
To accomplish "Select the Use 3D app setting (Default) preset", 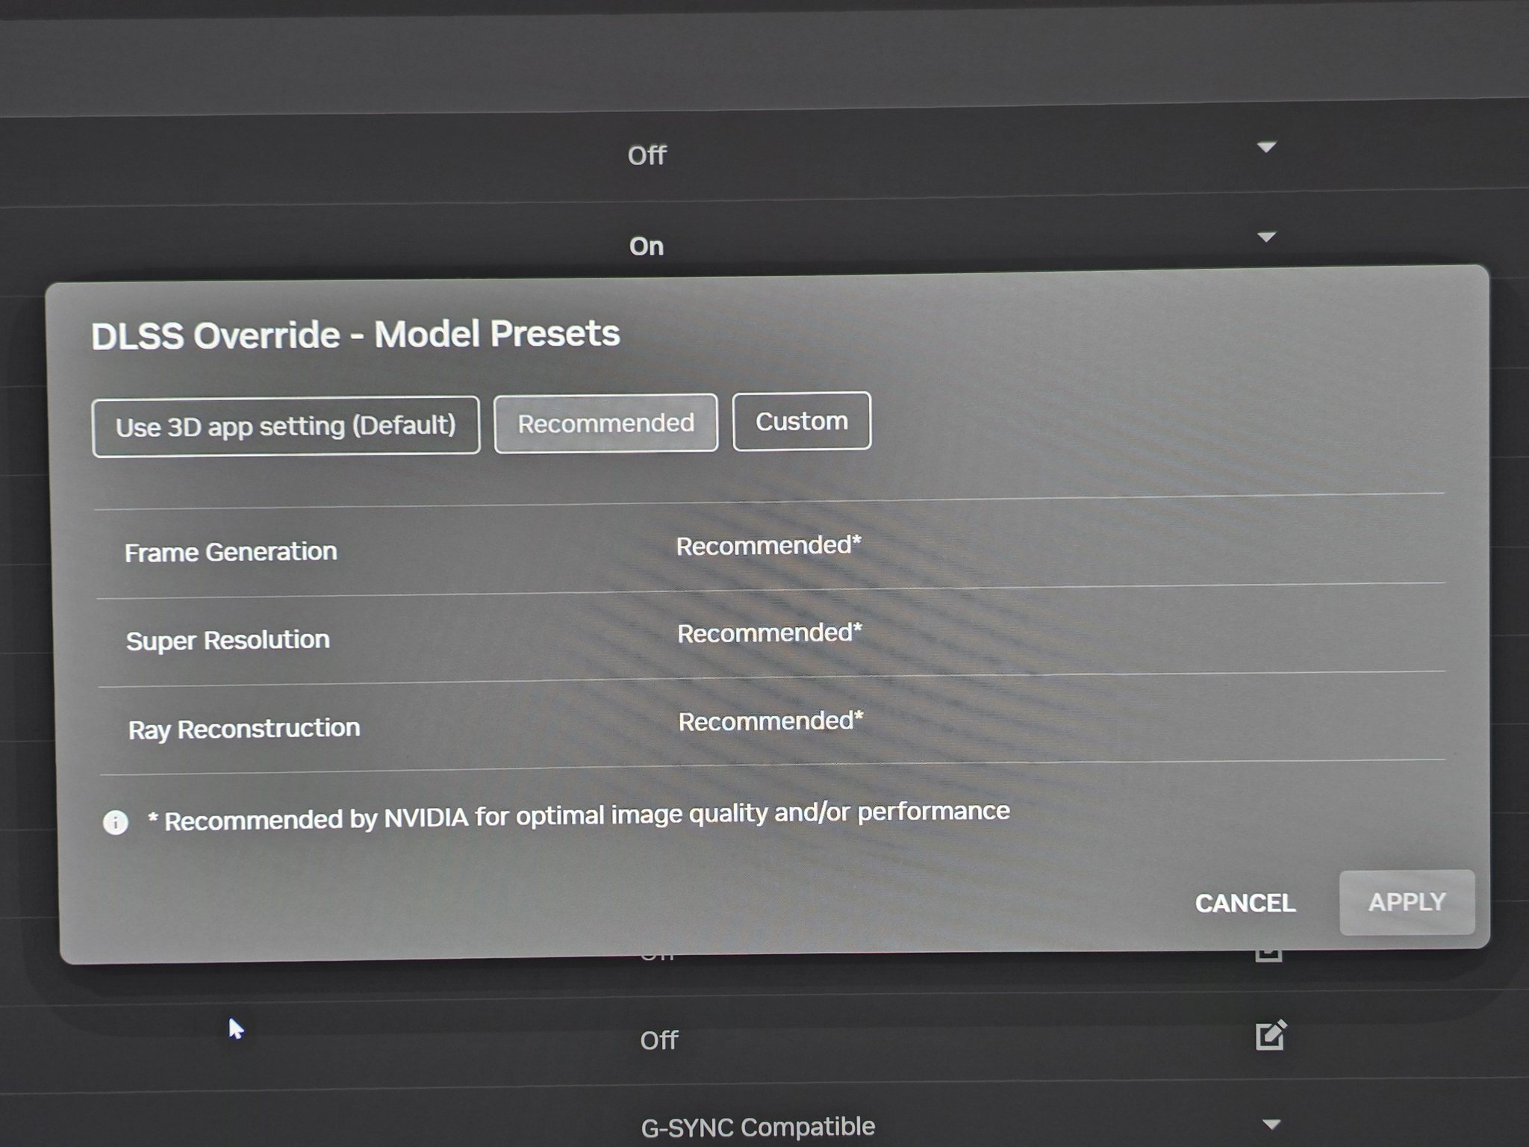I will click(x=286, y=426).
